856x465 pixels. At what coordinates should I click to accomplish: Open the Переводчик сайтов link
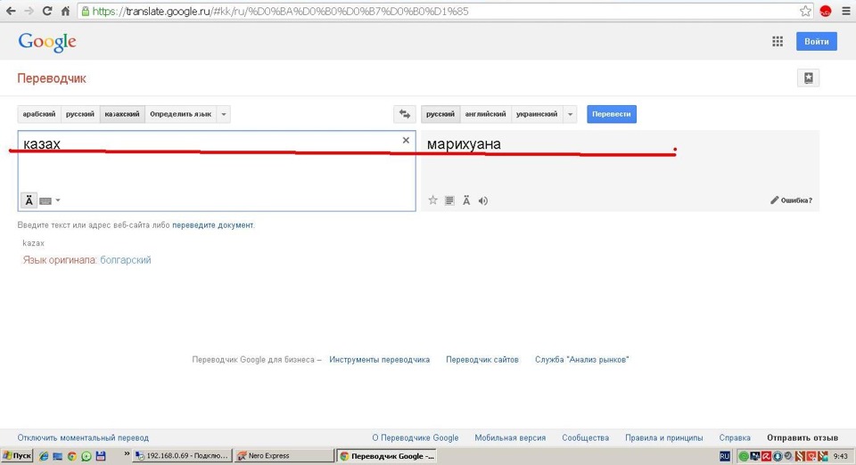[482, 360]
